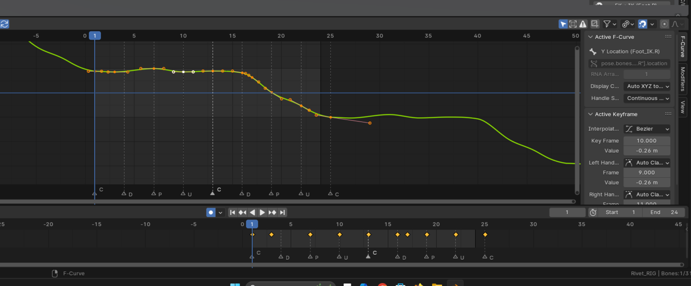Select the timeline keyframe diamond at frame 25
691x286 pixels.
(485, 234)
